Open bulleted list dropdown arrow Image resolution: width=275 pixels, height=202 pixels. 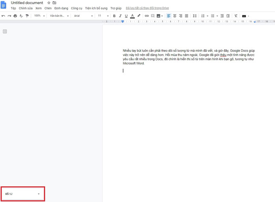[x=217, y=16]
